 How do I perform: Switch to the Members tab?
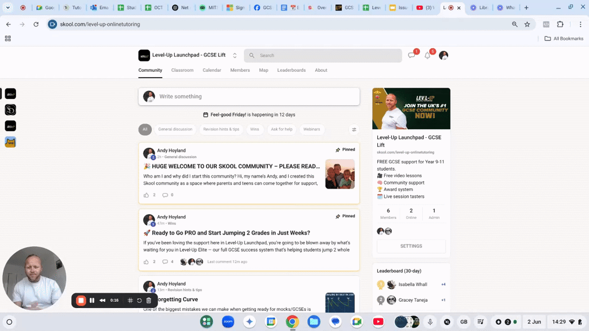[x=240, y=70]
